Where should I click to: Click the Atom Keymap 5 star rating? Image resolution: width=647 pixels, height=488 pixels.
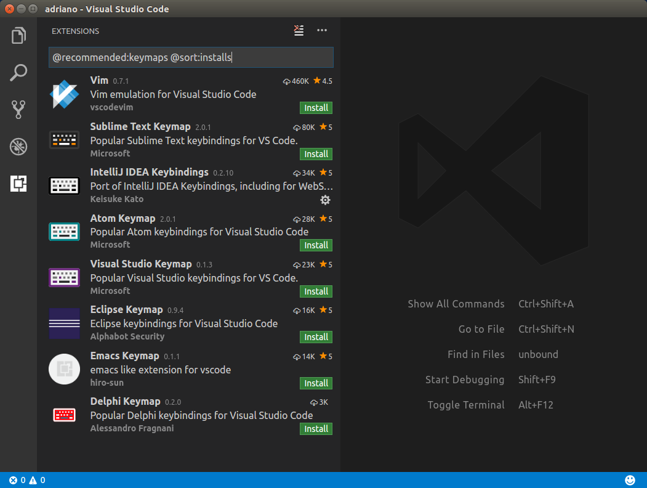pyautogui.click(x=326, y=219)
